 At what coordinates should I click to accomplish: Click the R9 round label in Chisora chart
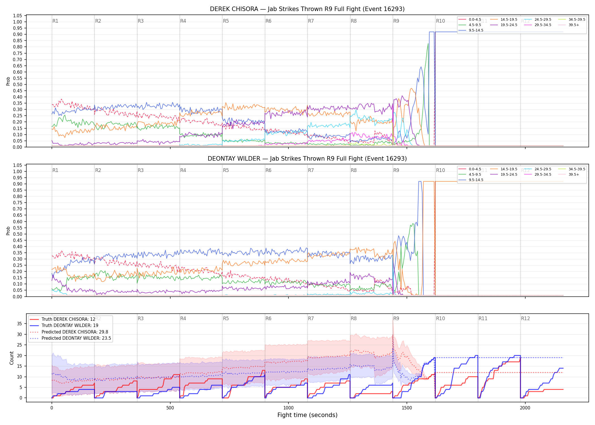396,21
